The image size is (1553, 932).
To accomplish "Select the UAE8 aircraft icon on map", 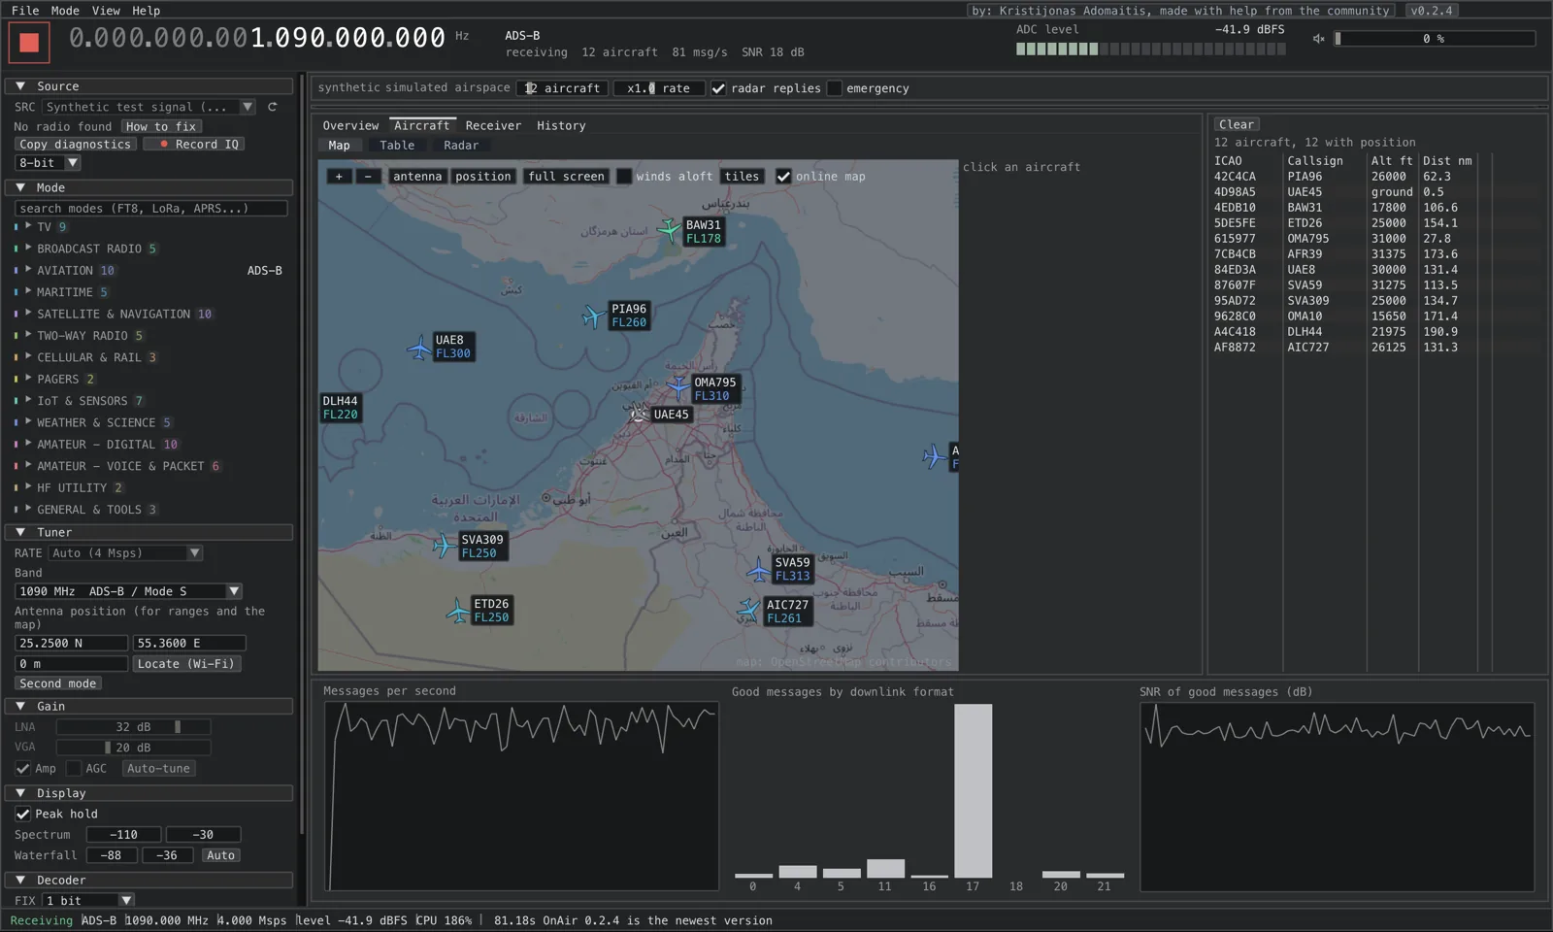I will pyautogui.click(x=419, y=347).
